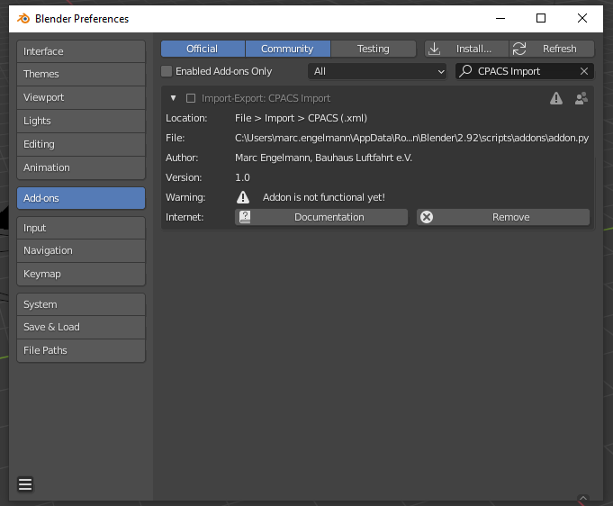Remove the CPACS Import add-on
The width and height of the screenshot is (613, 506).
point(503,217)
